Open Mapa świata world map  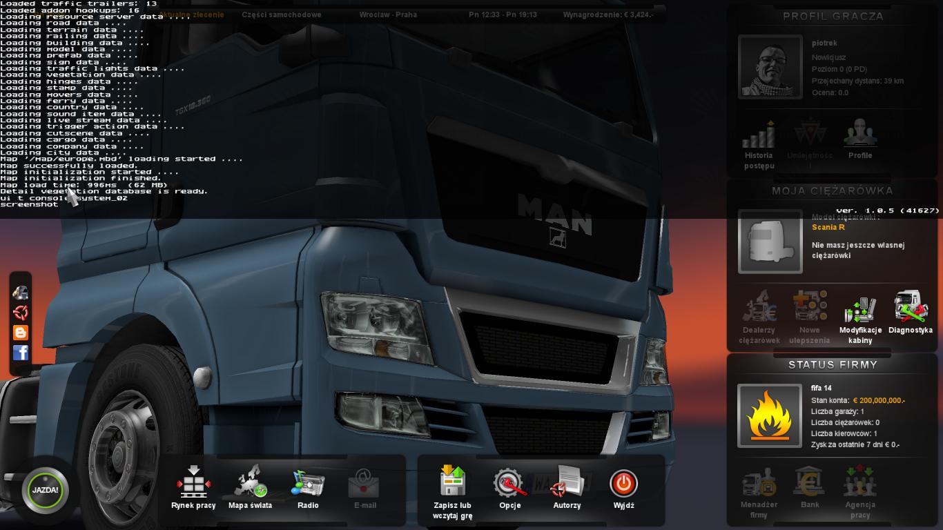click(250, 482)
